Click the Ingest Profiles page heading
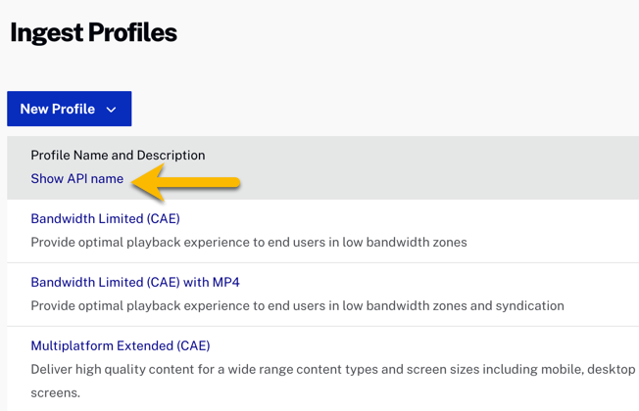The image size is (639, 411). pyautogui.click(x=93, y=32)
